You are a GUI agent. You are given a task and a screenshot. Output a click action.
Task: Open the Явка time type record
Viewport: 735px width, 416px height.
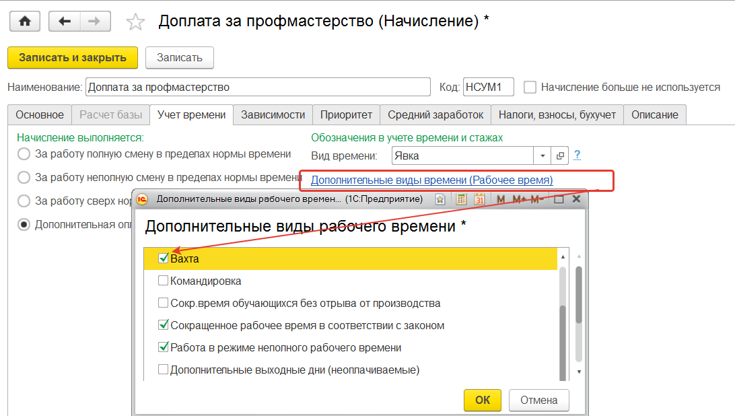(560, 155)
